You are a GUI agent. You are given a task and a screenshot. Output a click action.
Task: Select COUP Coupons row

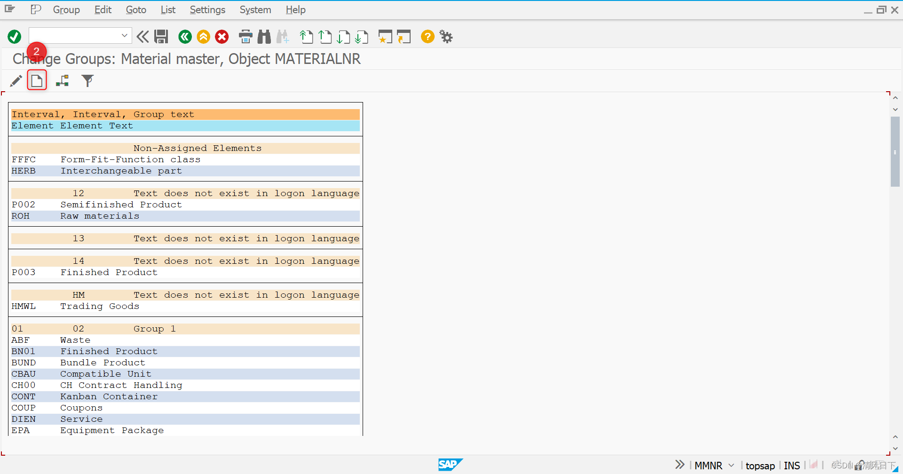[185, 408]
